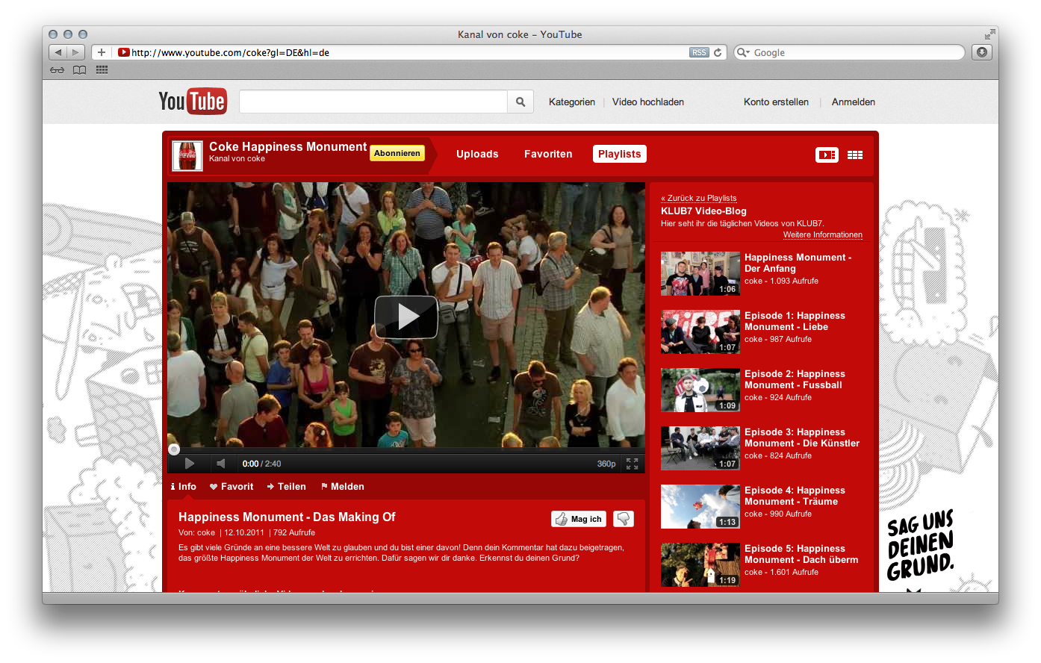The height and width of the screenshot is (663, 1041).
Task: Click the YouTube search text field
Action: tap(373, 102)
